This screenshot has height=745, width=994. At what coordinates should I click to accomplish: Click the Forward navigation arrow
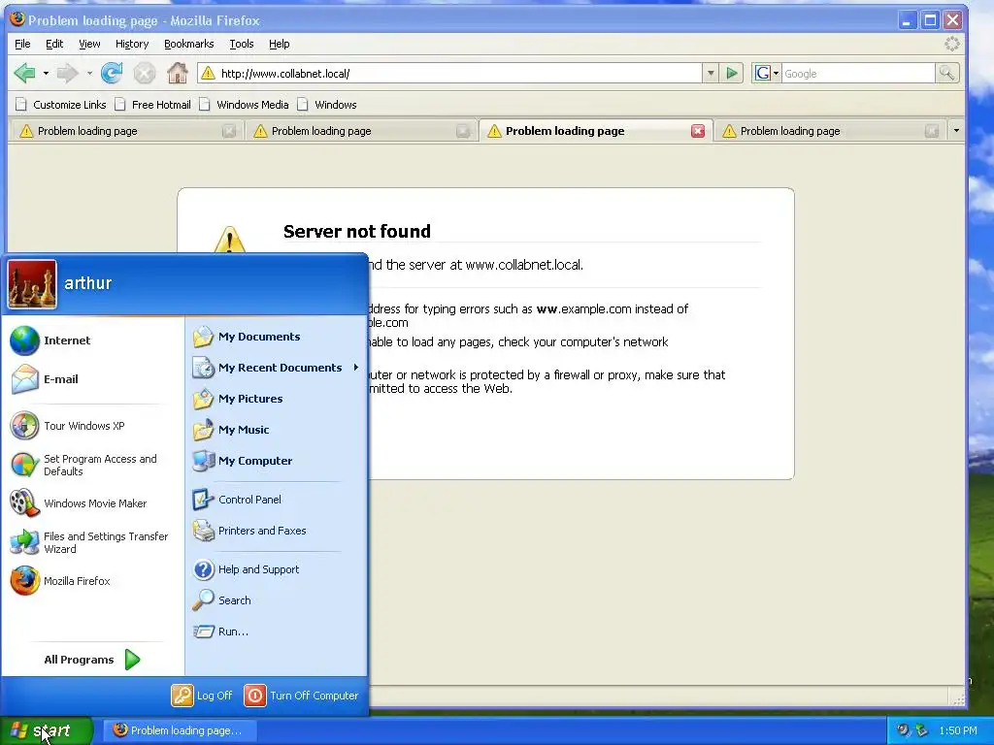pyautogui.click(x=67, y=74)
